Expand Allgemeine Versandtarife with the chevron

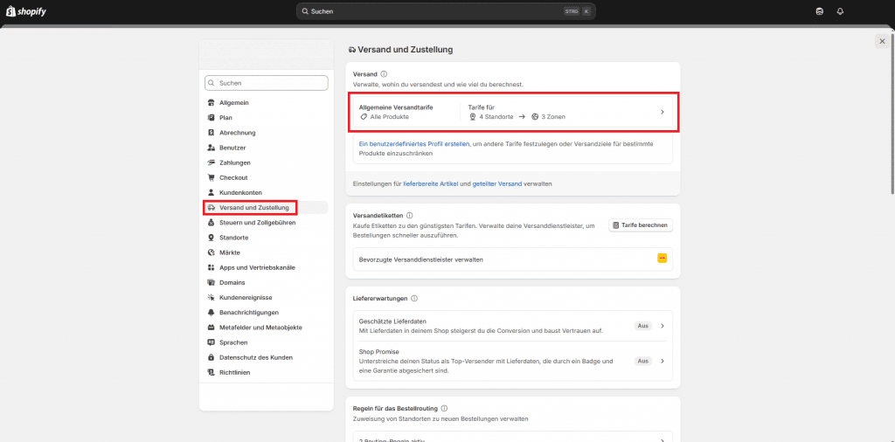click(x=662, y=112)
